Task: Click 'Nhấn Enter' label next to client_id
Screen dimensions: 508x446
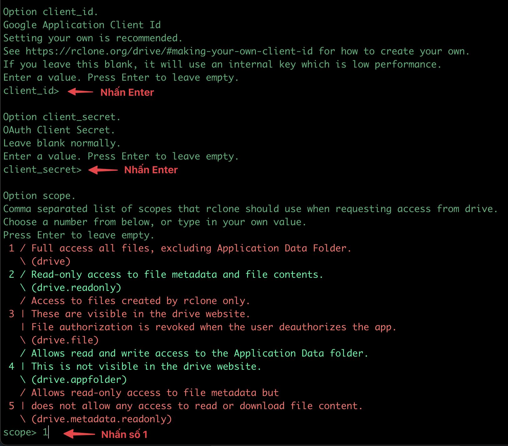Action: pyautogui.click(x=127, y=92)
